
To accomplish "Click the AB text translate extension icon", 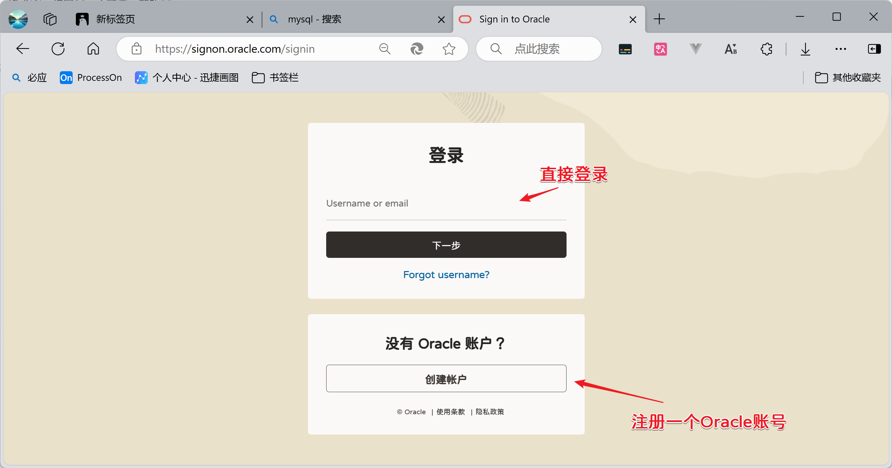I will pyautogui.click(x=731, y=49).
